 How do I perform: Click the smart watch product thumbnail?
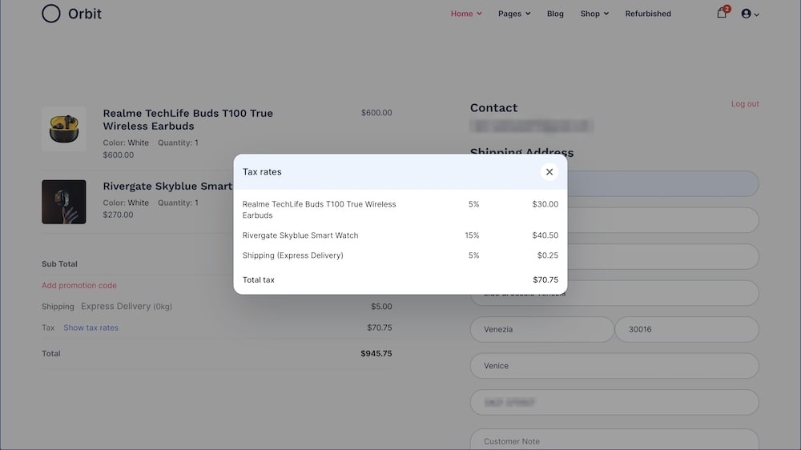[64, 202]
